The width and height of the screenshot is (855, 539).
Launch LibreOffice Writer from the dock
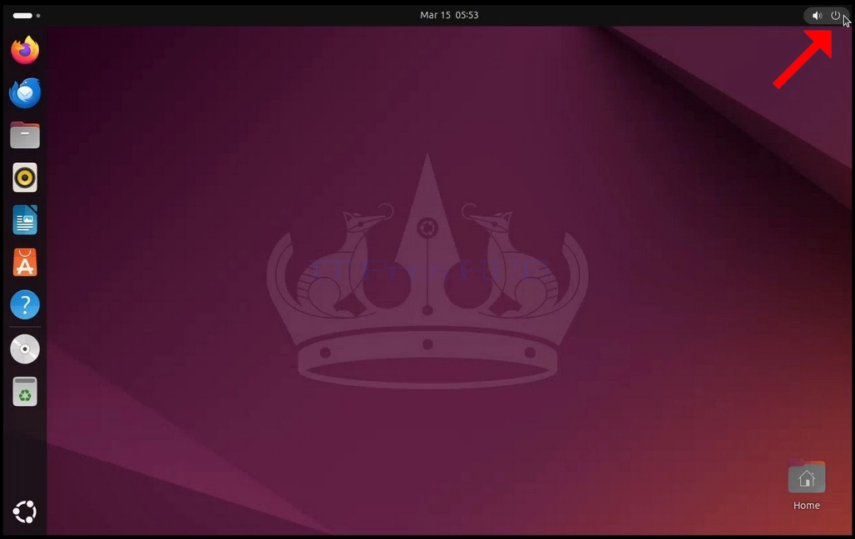[x=25, y=220]
